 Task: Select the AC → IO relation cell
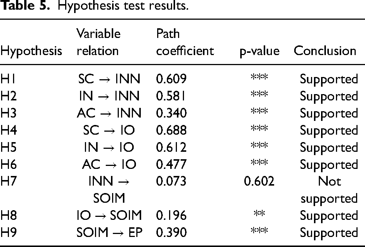pos(109,164)
